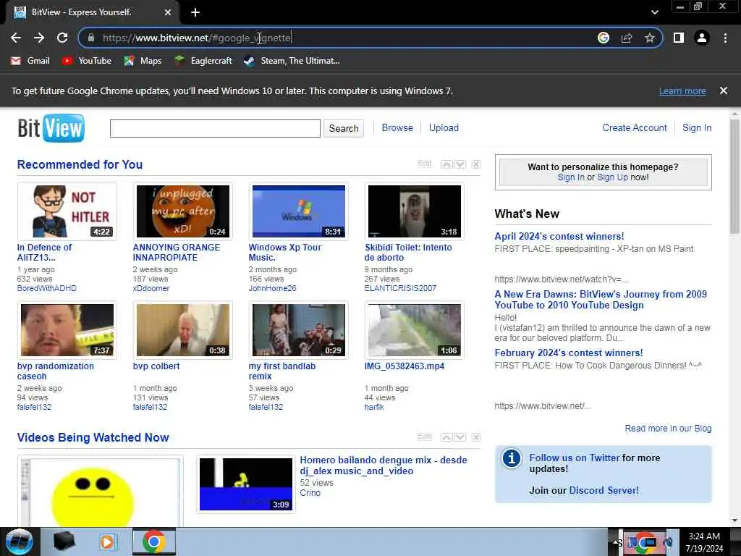
Task: Open the Upload menu link
Action: click(444, 127)
